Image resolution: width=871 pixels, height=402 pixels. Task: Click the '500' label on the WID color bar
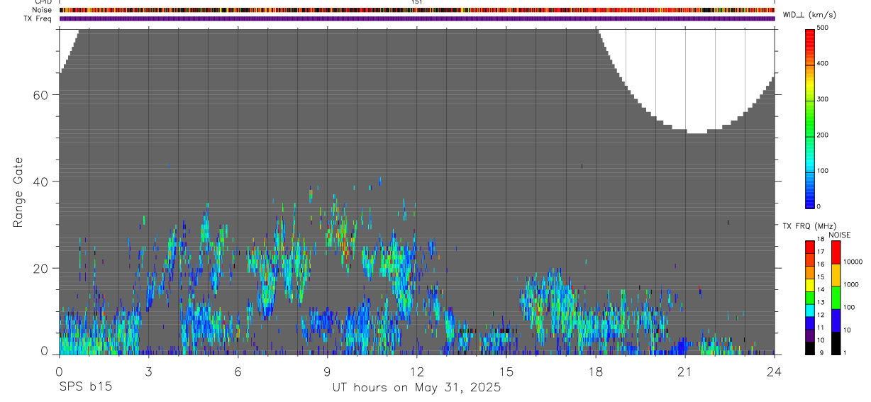(823, 28)
